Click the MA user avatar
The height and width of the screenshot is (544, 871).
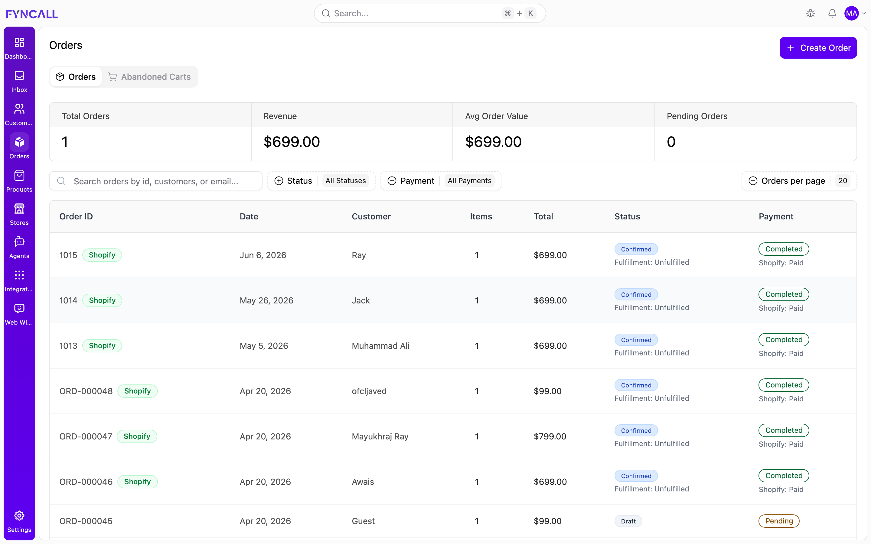tap(852, 13)
